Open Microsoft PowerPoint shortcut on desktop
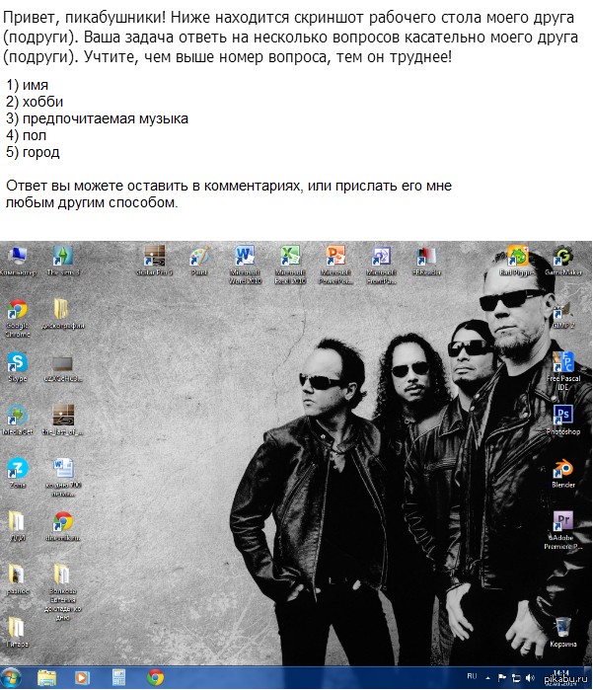This screenshot has height=690, width=593. point(334,257)
